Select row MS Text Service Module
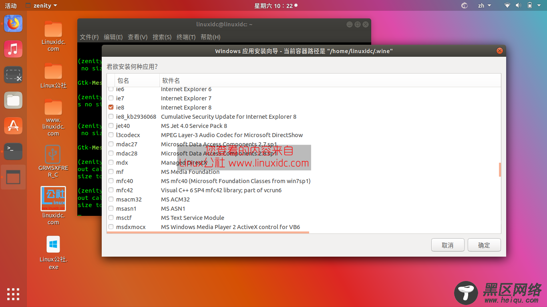This screenshot has height=307, width=547. (x=304, y=218)
